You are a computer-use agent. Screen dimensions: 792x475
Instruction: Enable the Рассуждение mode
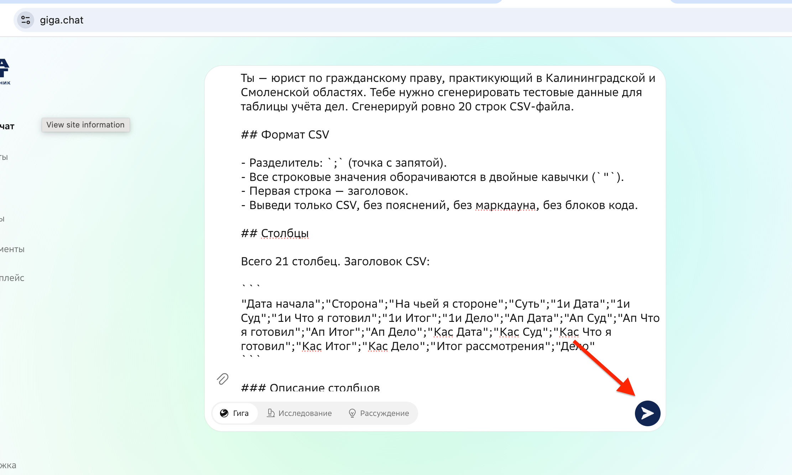point(379,413)
